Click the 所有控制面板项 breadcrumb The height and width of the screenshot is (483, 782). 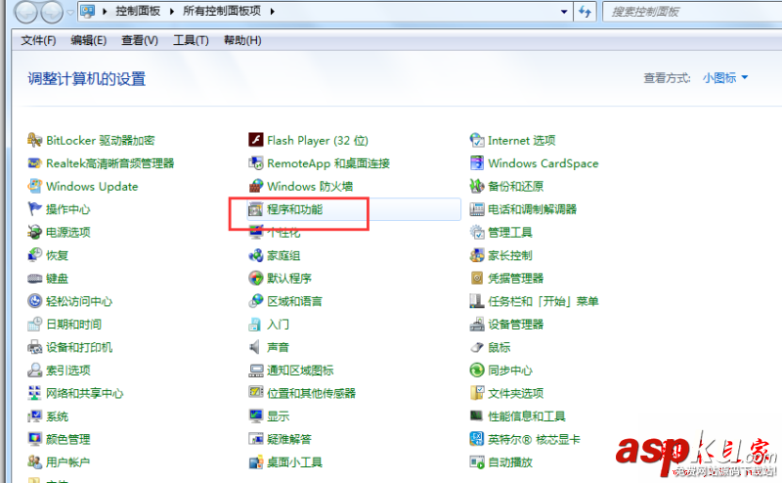point(222,11)
